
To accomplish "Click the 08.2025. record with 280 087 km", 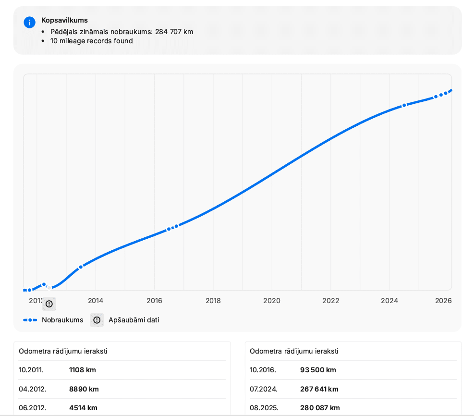I will pos(353,407).
